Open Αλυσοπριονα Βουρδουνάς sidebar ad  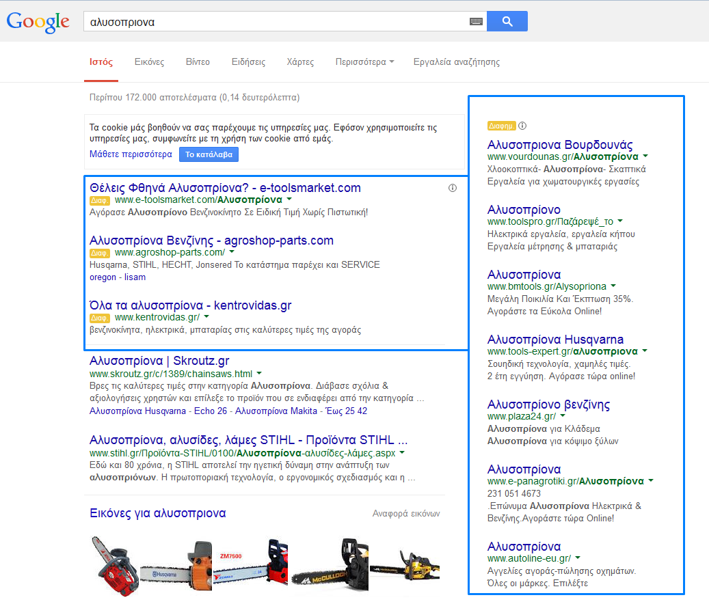(560, 145)
